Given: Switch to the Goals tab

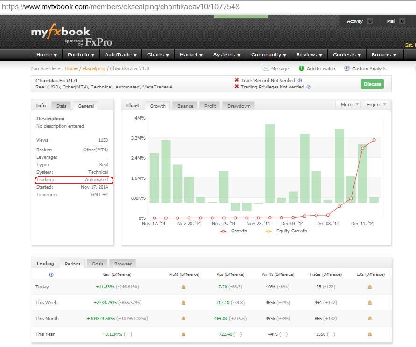Looking at the screenshot, I should (98, 264).
